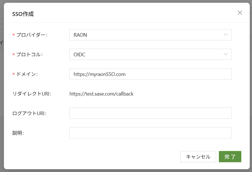Click the SSO作成 dialog title
This screenshot has height=172, width=252.
pos(22,14)
